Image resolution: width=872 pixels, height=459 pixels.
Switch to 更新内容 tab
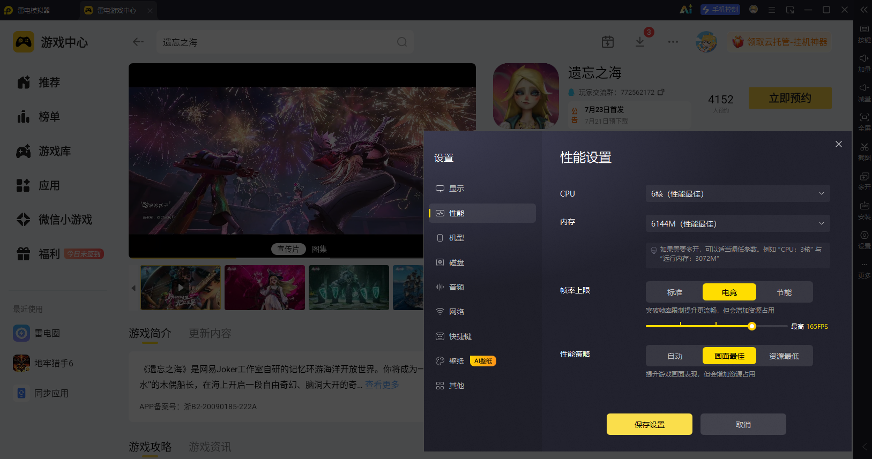pyautogui.click(x=210, y=333)
